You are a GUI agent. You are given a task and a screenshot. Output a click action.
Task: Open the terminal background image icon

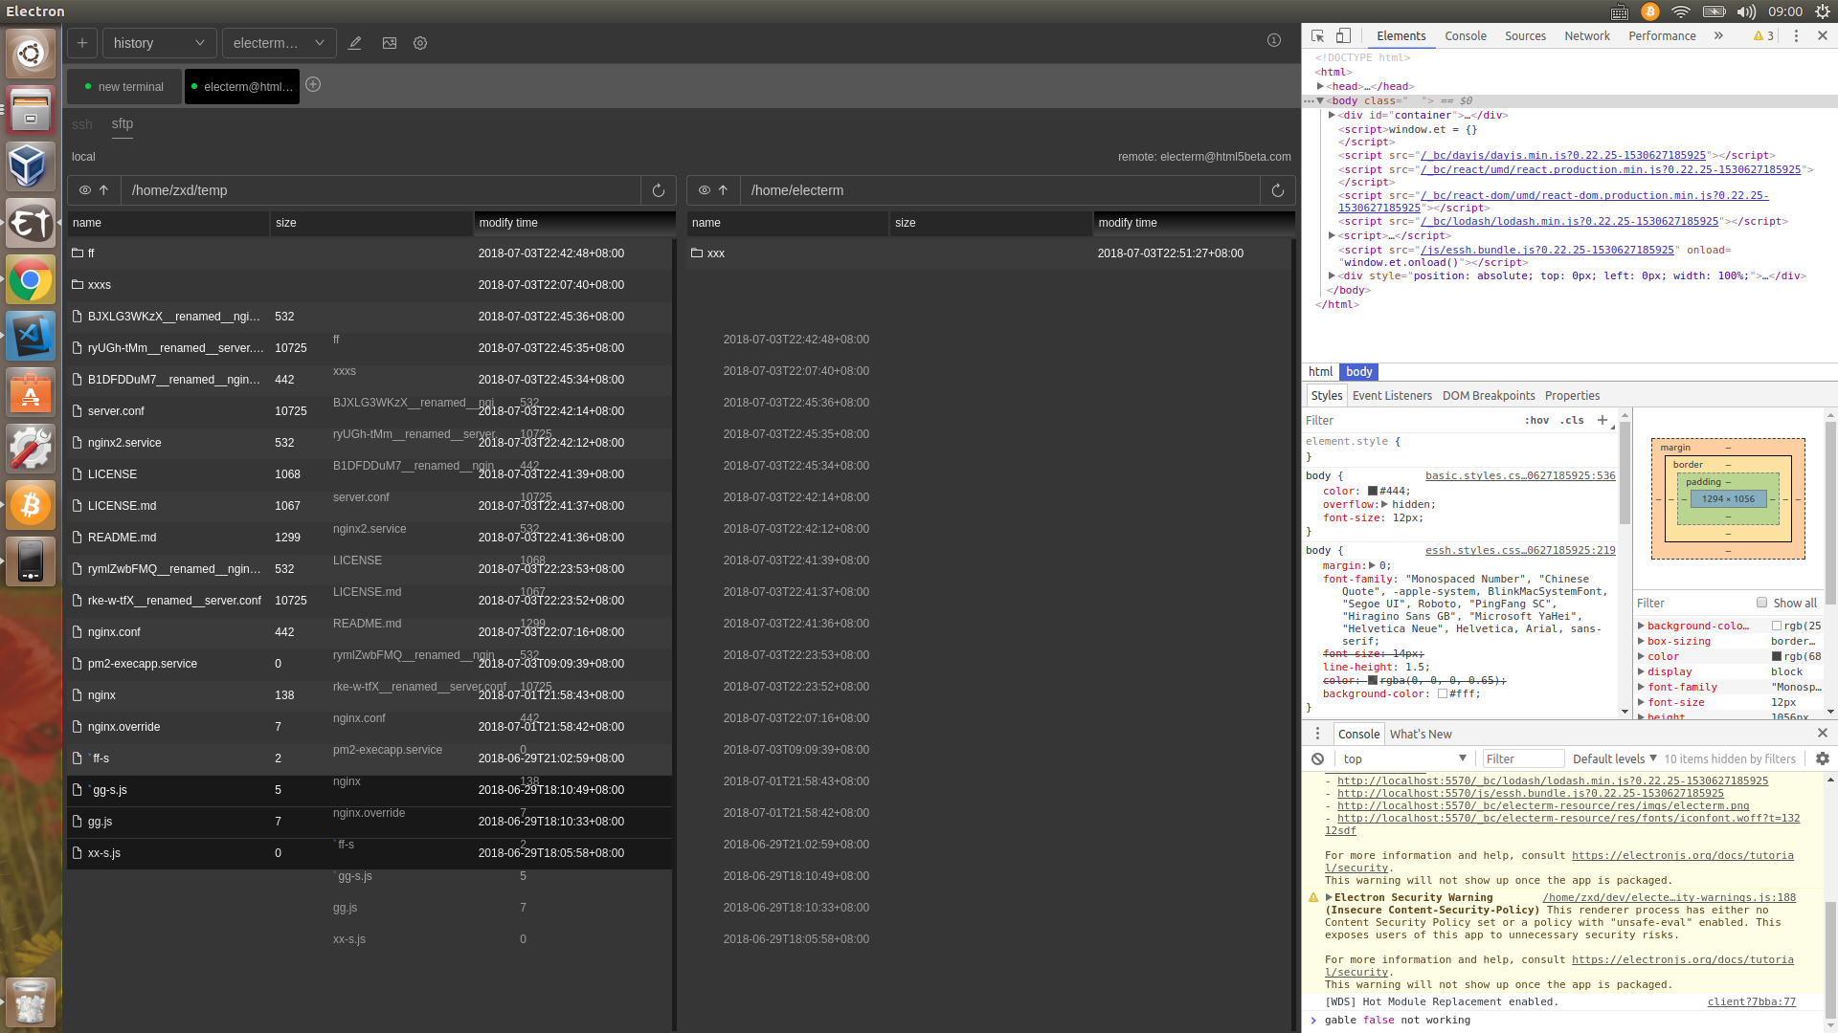[x=390, y=43]
